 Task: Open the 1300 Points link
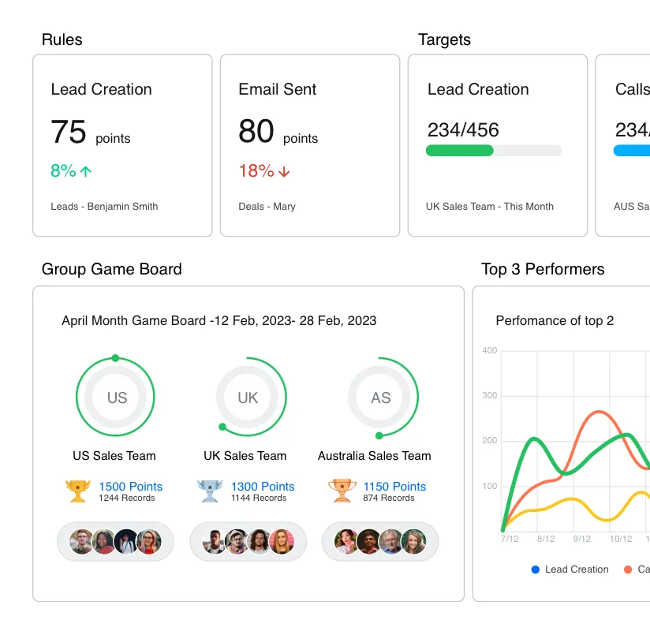[x=263, y=487]
